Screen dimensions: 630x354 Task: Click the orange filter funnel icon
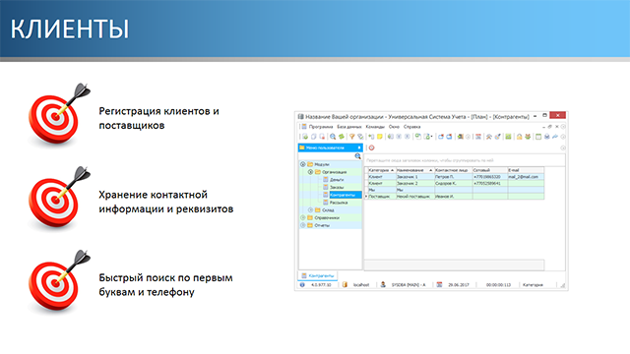tap(352, 137)
